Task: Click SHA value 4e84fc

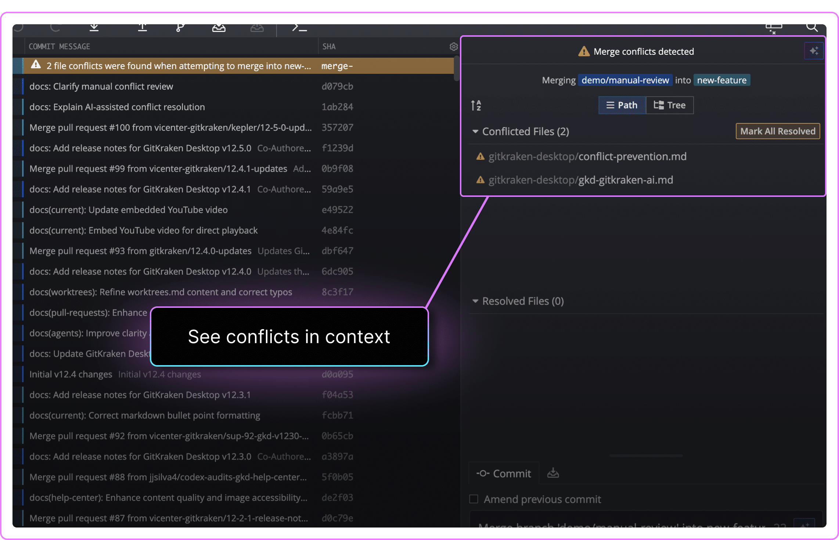Action: [337, 230]
